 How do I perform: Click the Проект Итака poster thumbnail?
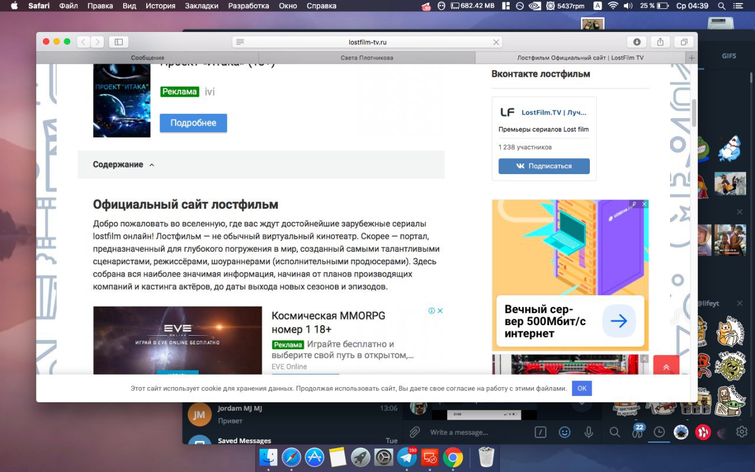pos(122,101)
